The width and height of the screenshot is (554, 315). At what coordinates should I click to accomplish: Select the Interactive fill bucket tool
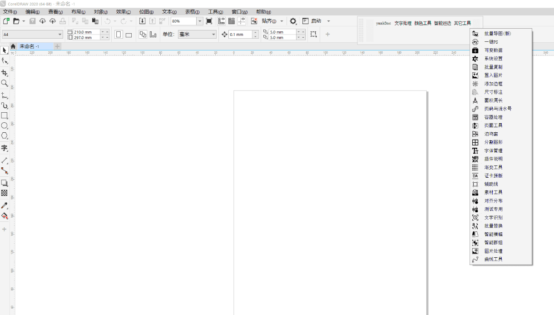pos(5,215)
